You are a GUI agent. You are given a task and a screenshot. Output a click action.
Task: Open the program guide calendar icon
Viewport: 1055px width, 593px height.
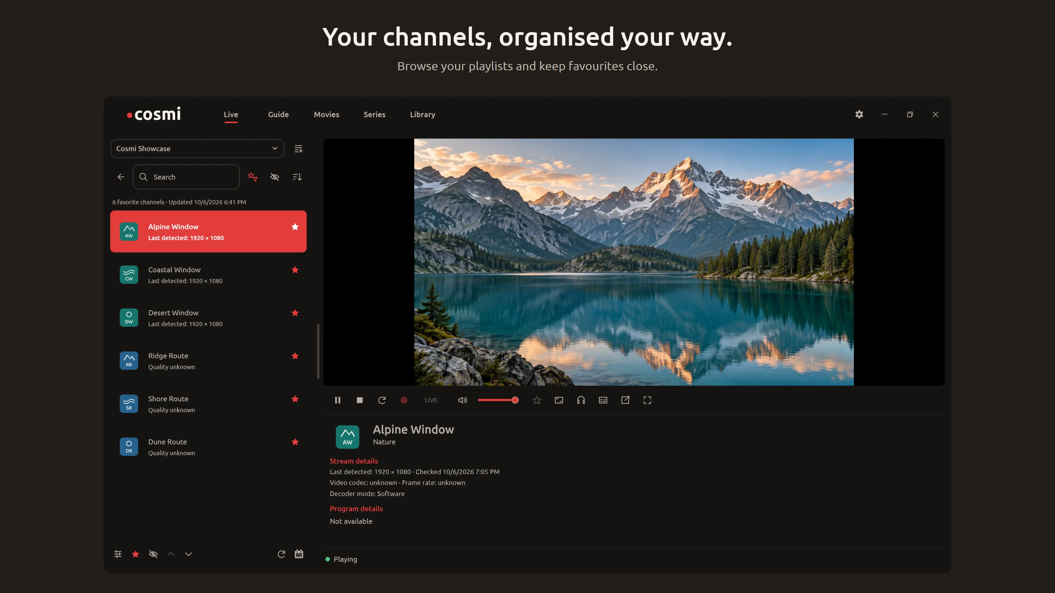click(299, 554)
